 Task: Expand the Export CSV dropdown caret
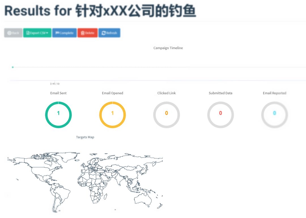47,33
